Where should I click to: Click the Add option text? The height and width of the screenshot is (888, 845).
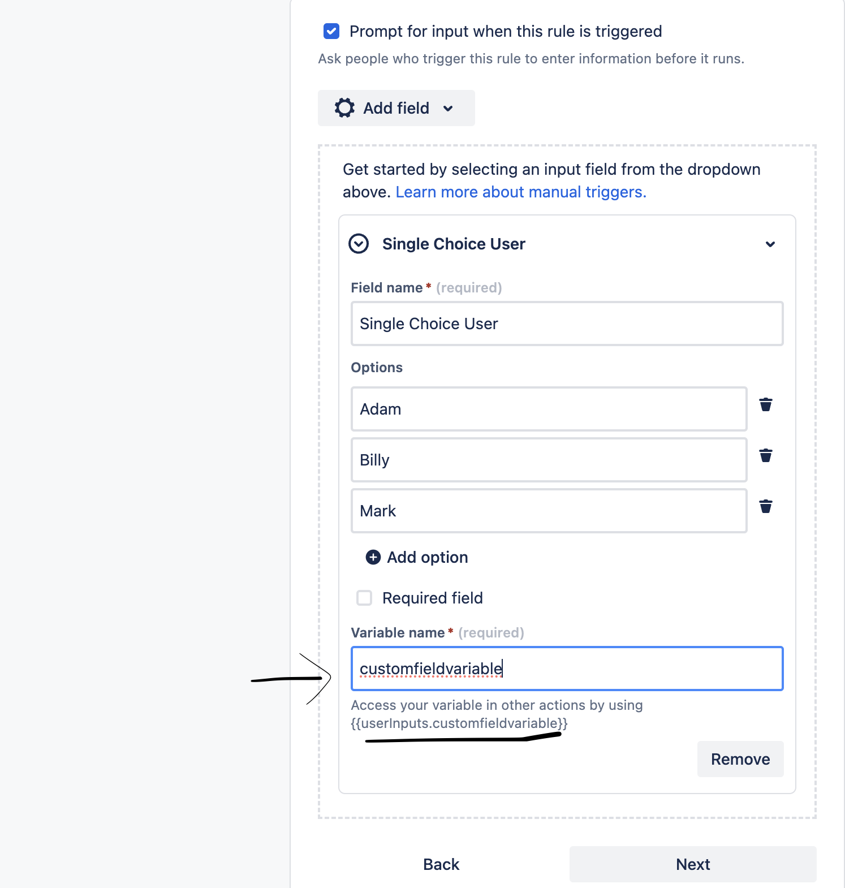428,558
